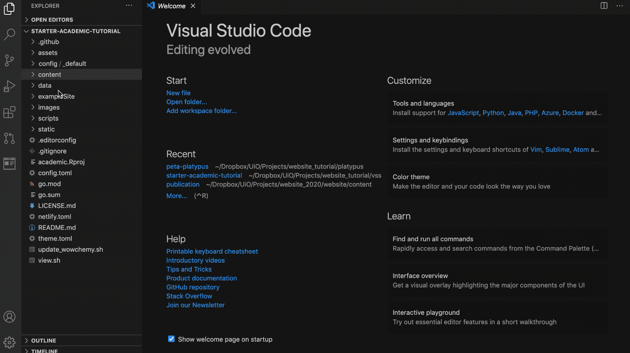Expand the .github folder

point(48,42)
